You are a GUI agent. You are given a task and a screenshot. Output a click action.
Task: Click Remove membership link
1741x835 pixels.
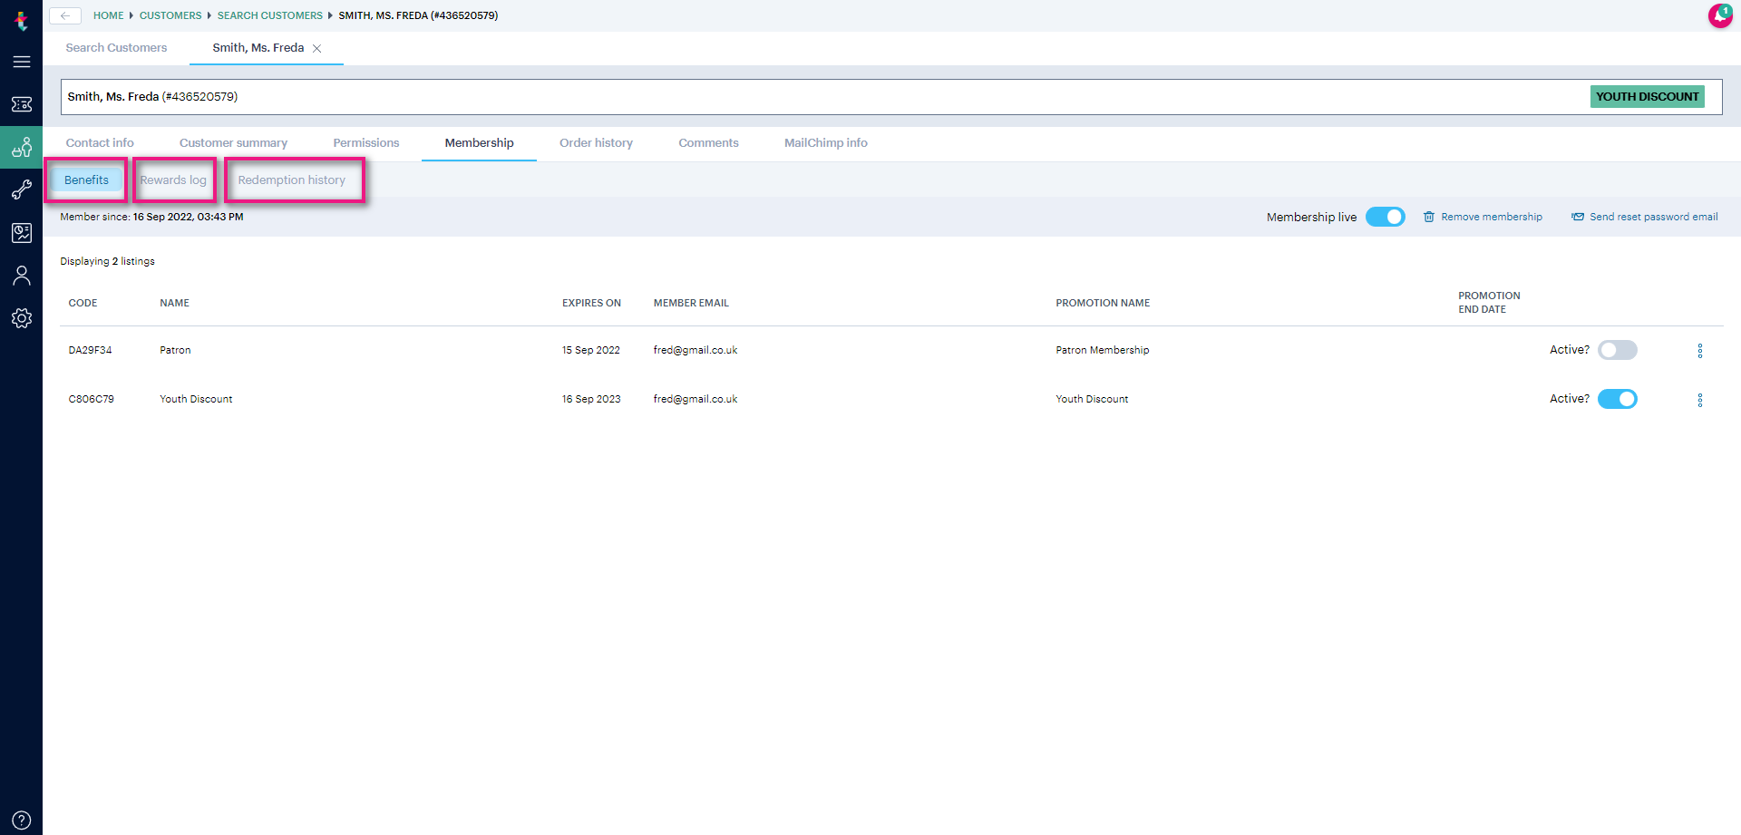(1492, 217)
